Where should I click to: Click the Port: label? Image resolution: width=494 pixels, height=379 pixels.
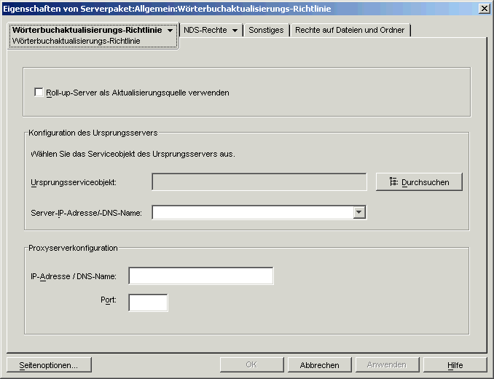click(109, 300)
